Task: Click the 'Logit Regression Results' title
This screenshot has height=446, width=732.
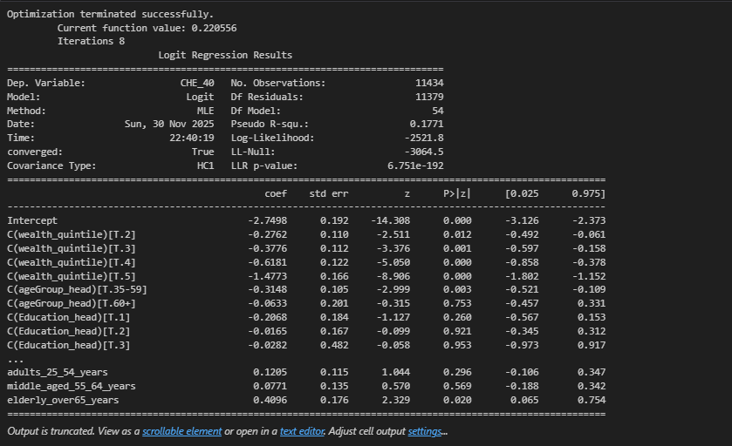Action: tap(225, 55)
